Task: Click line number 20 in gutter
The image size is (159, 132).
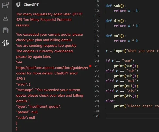Action: point(97,61)
